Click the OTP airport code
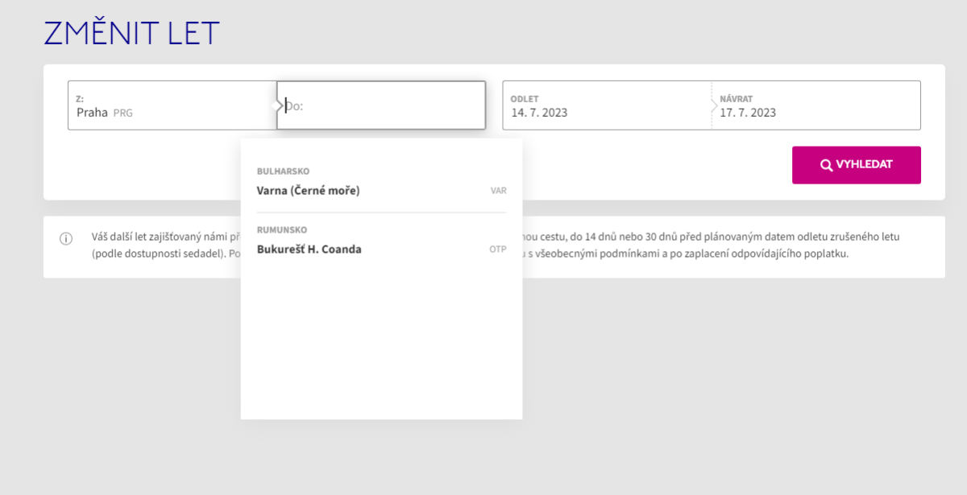Viewport: 967px width, 495px height. click(497, 250)
